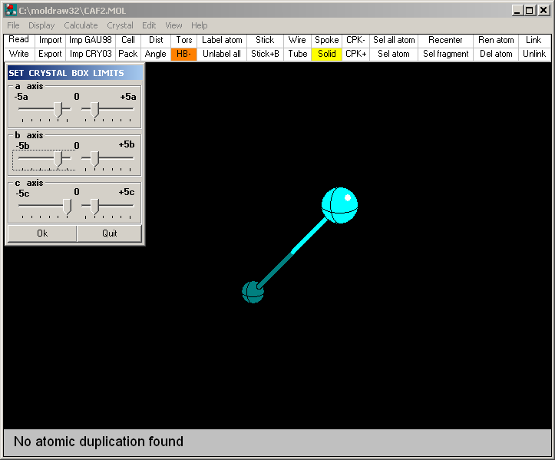Screen dimensions: 555x460
Task: Switch to Spoke display mode
Action: coord(327,40)
